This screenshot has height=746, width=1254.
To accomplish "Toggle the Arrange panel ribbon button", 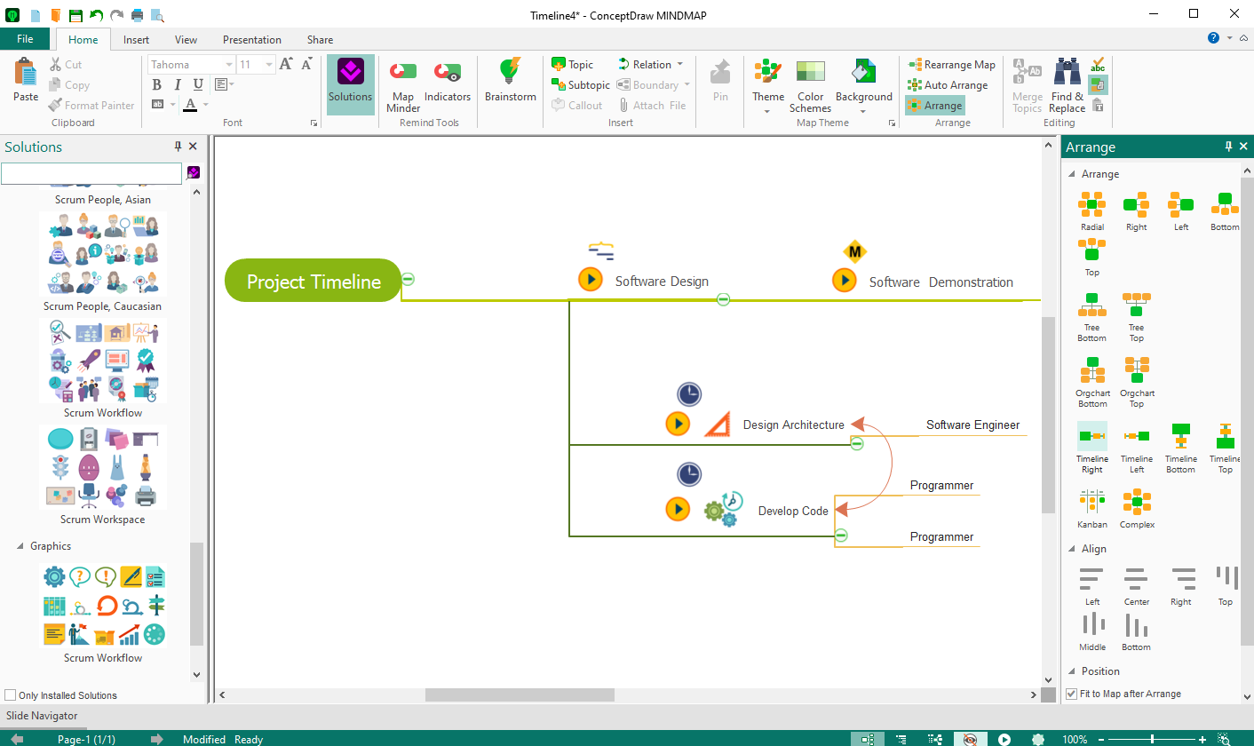I will (934, 105).
